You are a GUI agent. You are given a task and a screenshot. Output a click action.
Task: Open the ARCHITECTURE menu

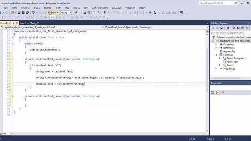100,8
